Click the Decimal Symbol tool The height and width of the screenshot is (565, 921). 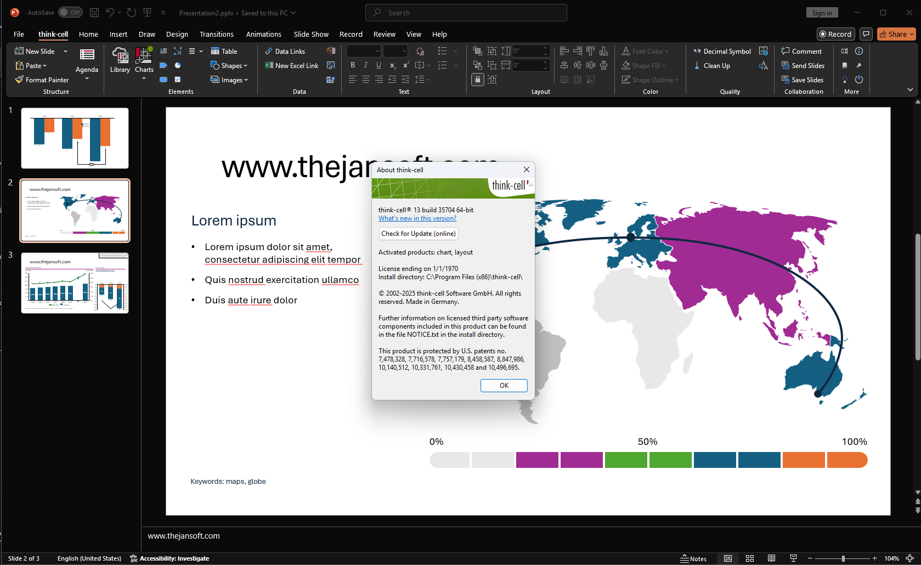[x=722, y=51]
